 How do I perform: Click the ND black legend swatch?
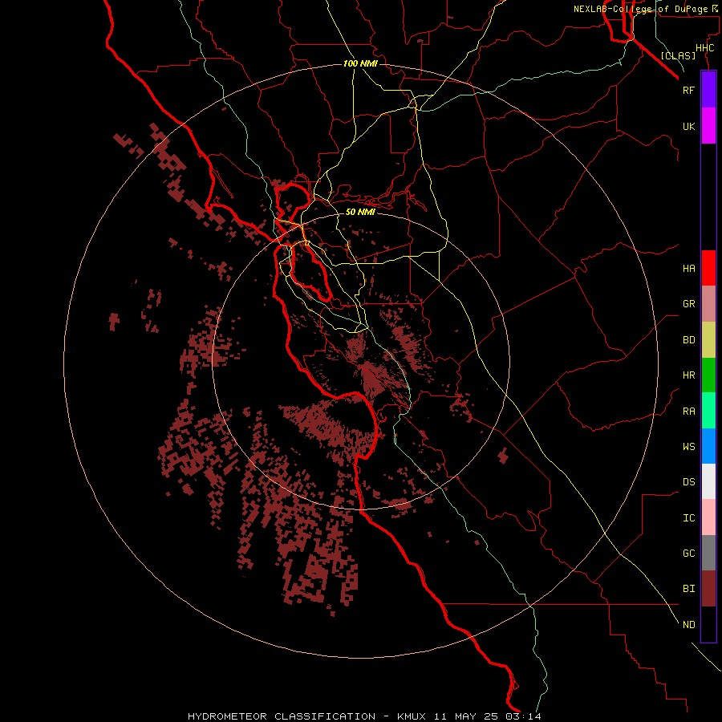click(x=708, y=624)
